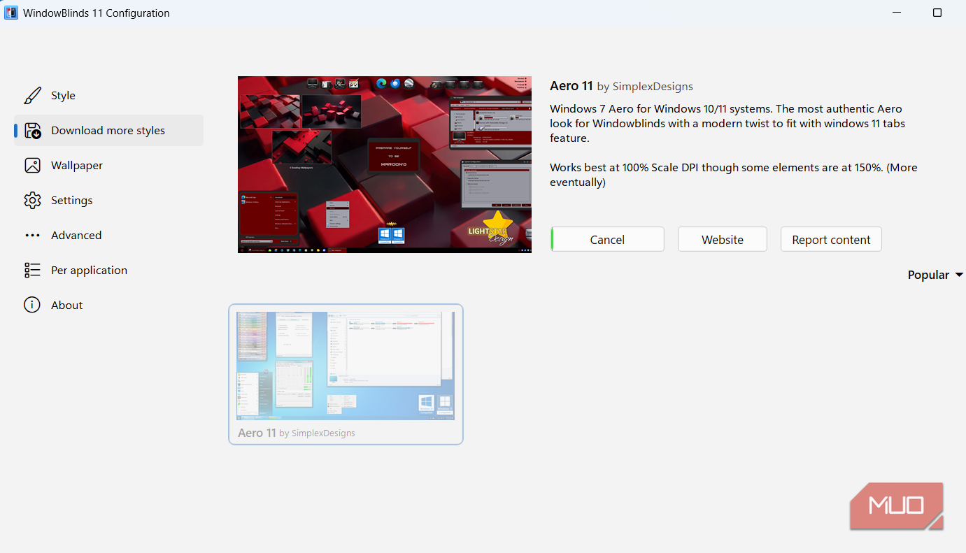Screen dimensions: 966x553
Task: Show the Advanced options page
Action: [108, 236]
